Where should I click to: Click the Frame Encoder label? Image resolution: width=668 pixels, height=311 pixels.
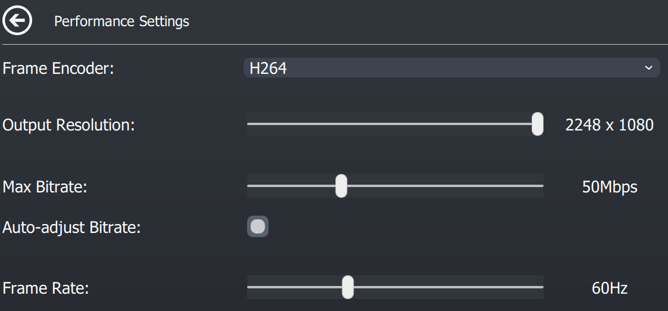click(58, 69)
